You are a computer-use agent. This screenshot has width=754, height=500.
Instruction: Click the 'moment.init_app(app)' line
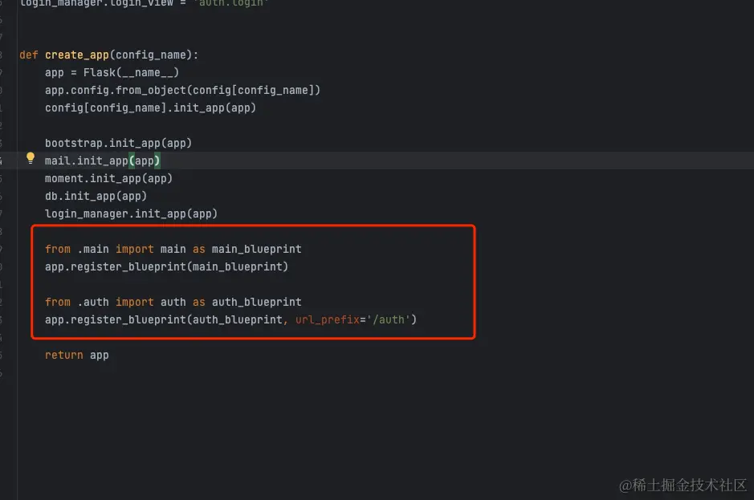click(x=108, y=179)
